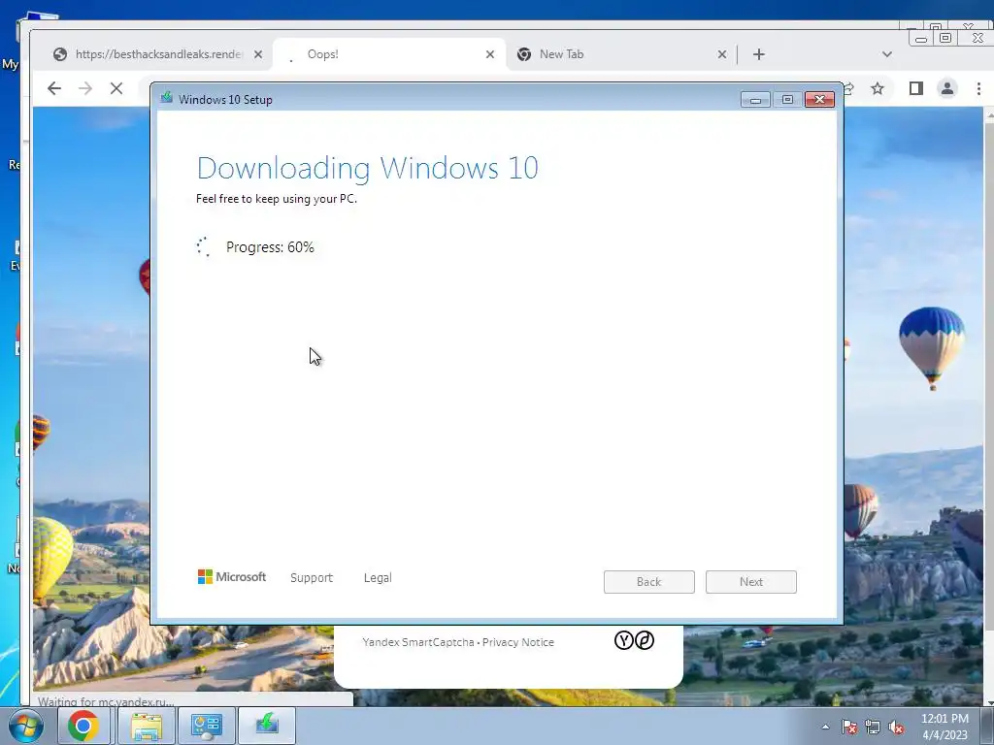994x745 pixels.
Task: Open Chrome from the taskbar
Action: [83, 726]
